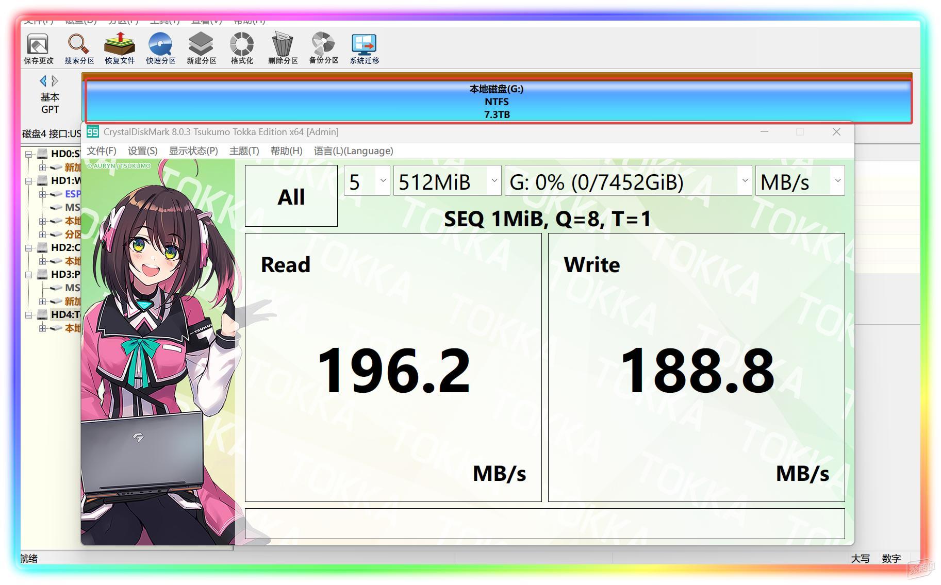
Task: Collapse the HD0 disk tree node
Action: pos(29,154)
